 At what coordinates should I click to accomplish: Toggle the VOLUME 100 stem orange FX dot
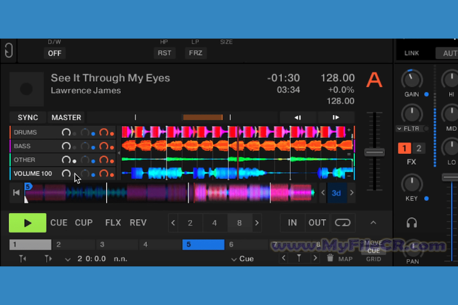[112, 175]
